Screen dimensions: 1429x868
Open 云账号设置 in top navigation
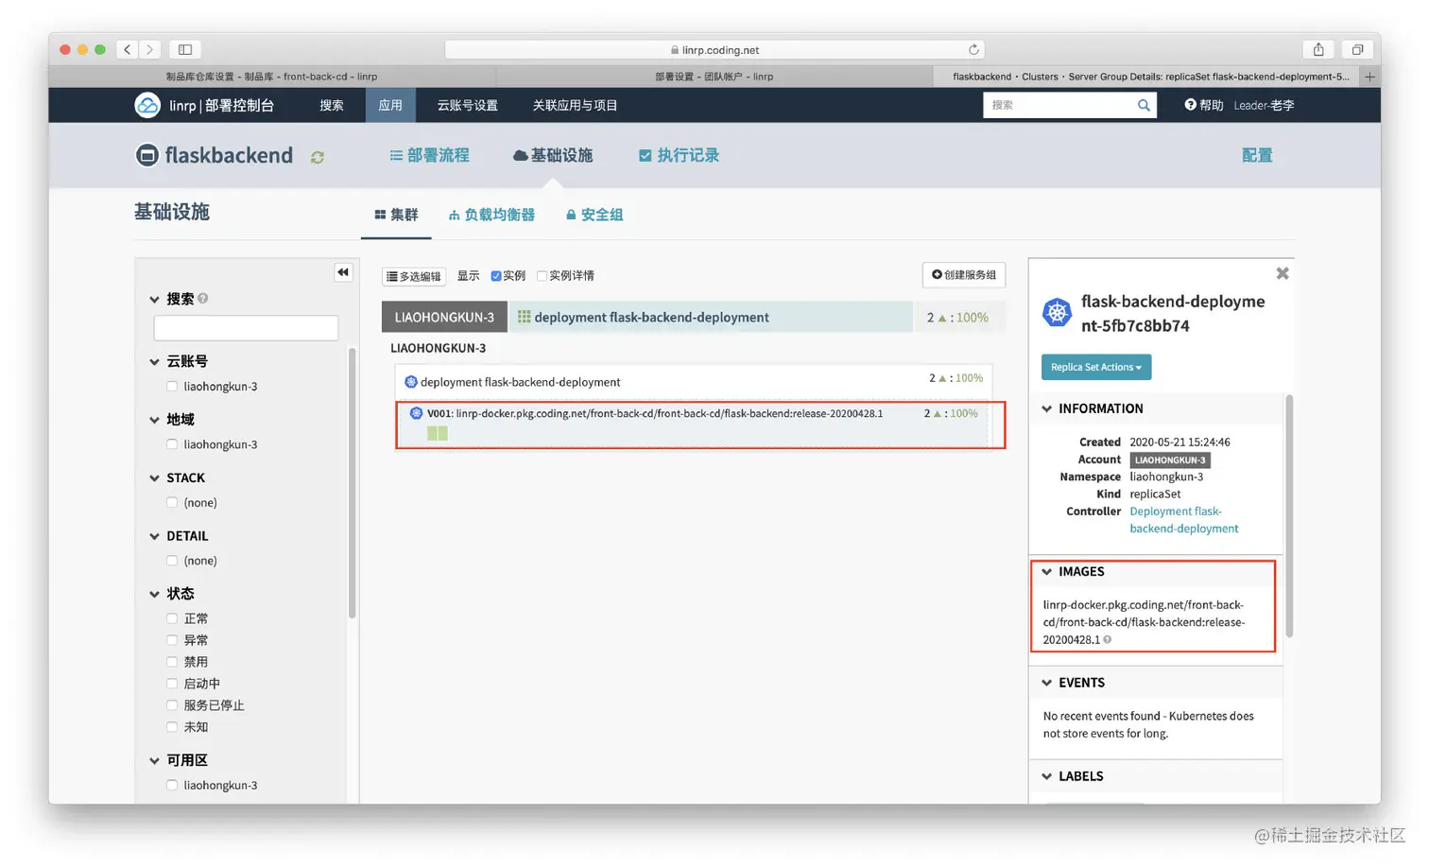click(x=467, y=105)
